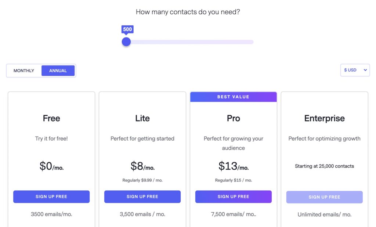
Task: Click the contacts slider handle
Action: [126, 42]
